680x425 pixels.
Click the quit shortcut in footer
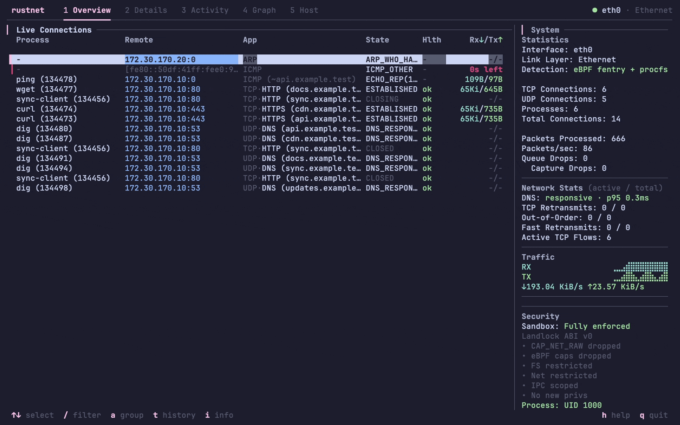click(x=654, y=415)
